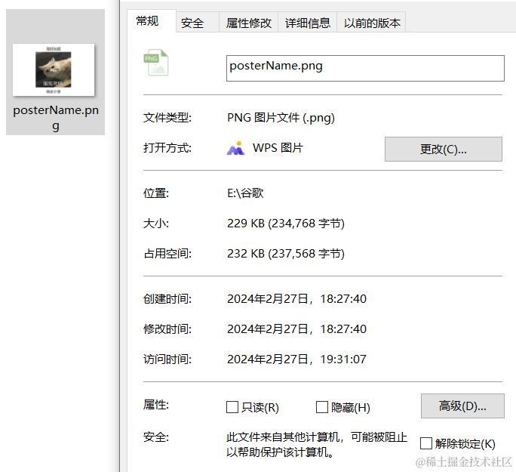Click the 文件类型: label

point(167,118)
